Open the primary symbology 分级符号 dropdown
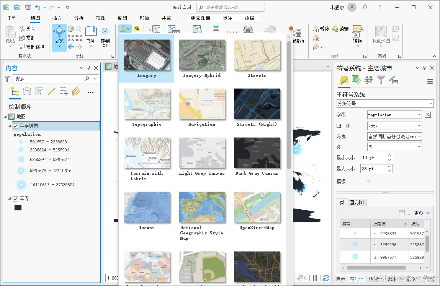This screenshot has width=440, height=286. pos(385,104)
